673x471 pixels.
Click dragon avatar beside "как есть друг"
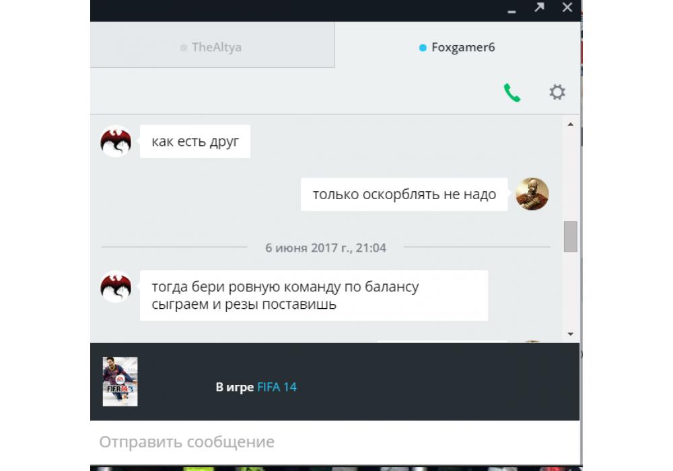(x=116, y=141)
